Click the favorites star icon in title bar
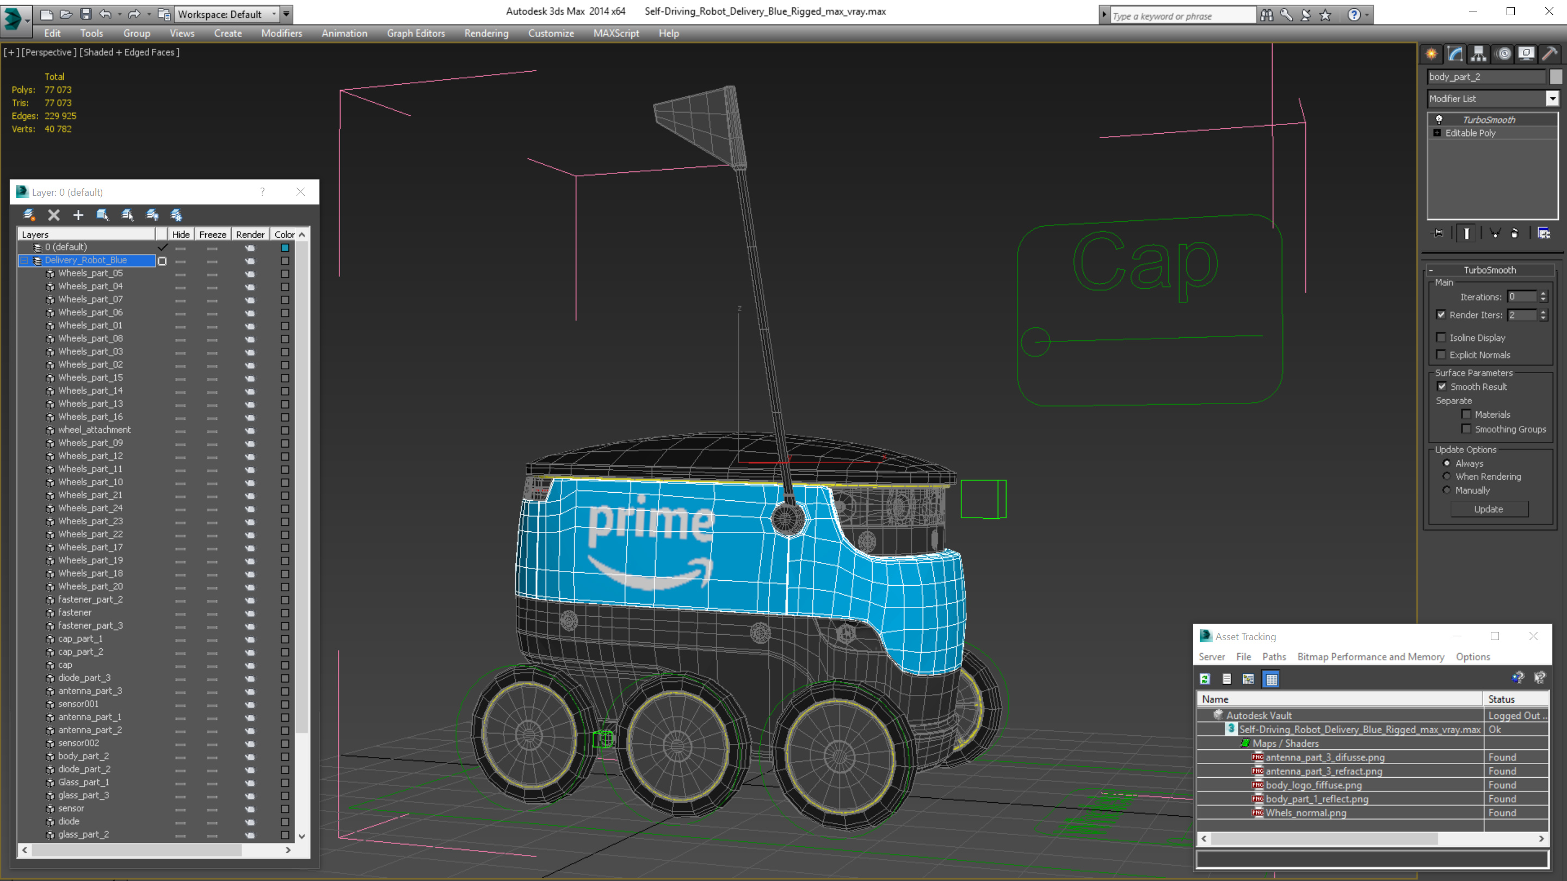The image size is (1567, 881). (1325, 15)
